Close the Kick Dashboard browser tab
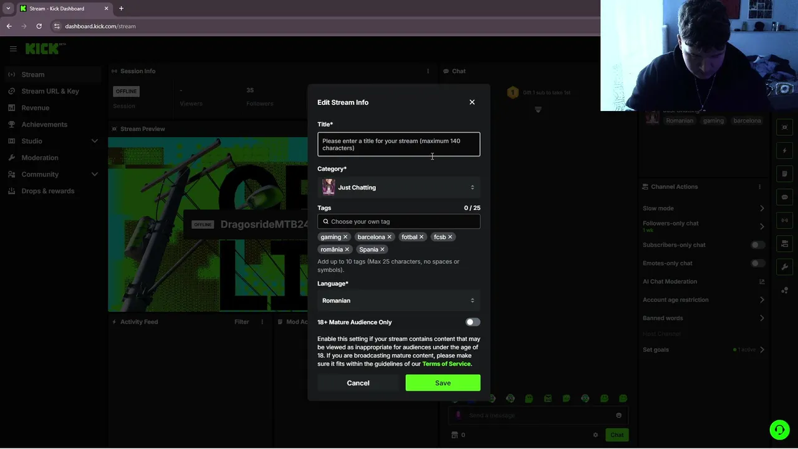 (106, 9)
